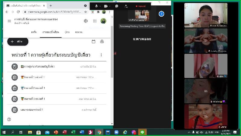Expand camera options arrow in Zoom toolbar
This screenshot has height=136, width=241.
click(x=110, y=6)
